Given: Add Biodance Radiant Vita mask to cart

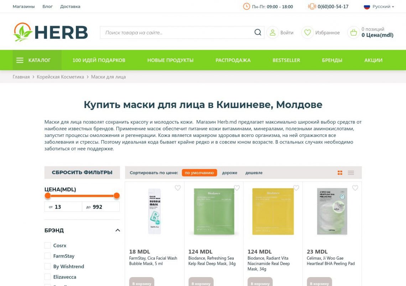Looking at the screenshot, I should click(260, 282).
